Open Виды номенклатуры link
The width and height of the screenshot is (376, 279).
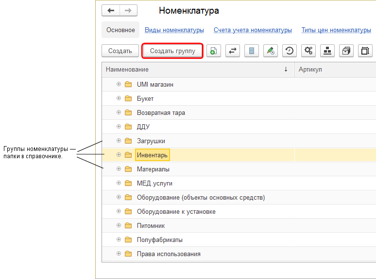pos(174,30)
